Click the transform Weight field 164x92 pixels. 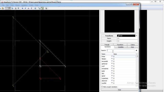[127, 41]
